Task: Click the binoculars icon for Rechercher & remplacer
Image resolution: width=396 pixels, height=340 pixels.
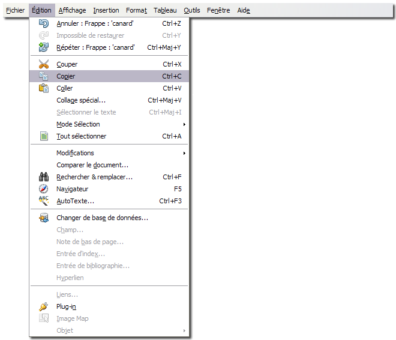Action: (x=44, y=177)
